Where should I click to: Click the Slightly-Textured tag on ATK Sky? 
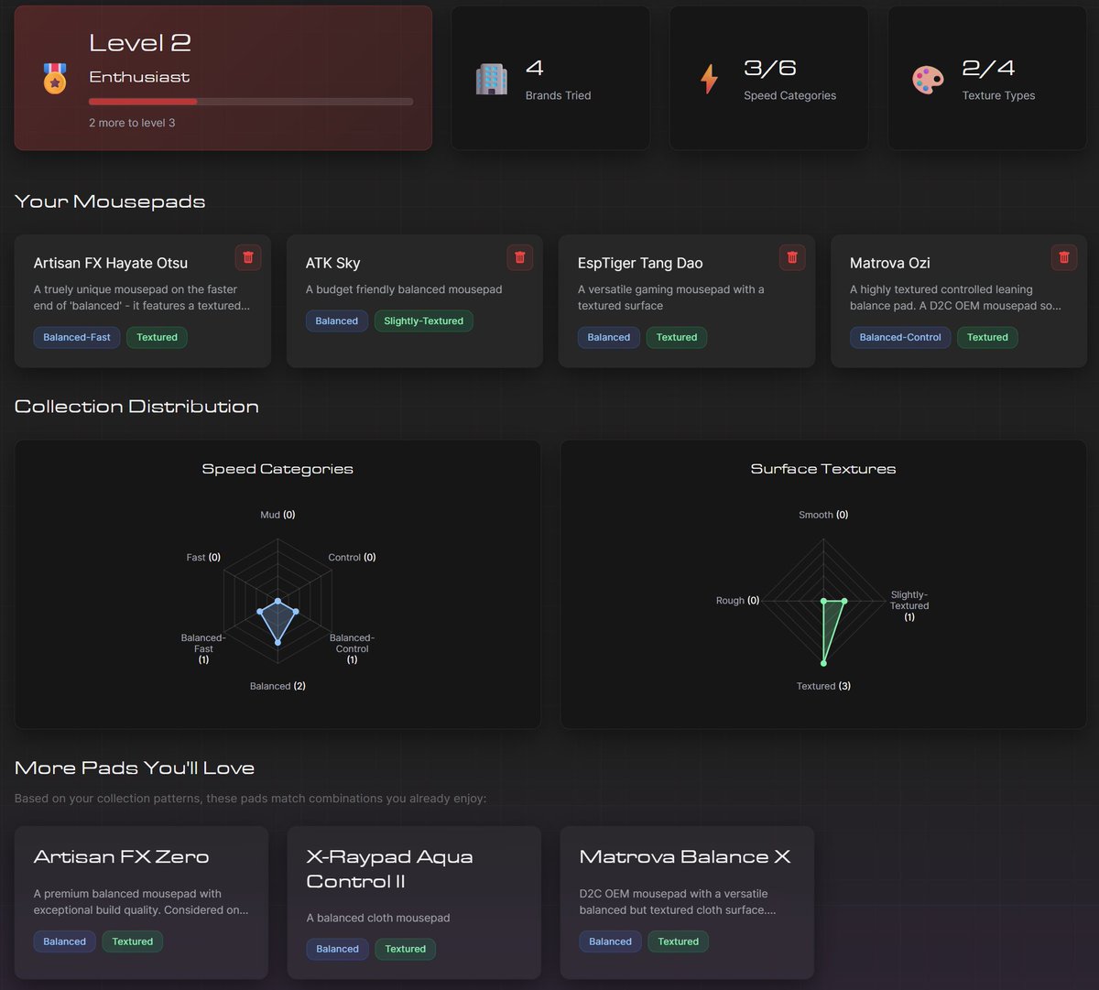coord(424,321)
